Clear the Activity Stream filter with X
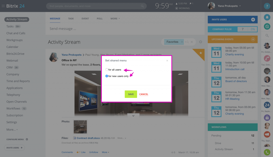 [192, 42]
